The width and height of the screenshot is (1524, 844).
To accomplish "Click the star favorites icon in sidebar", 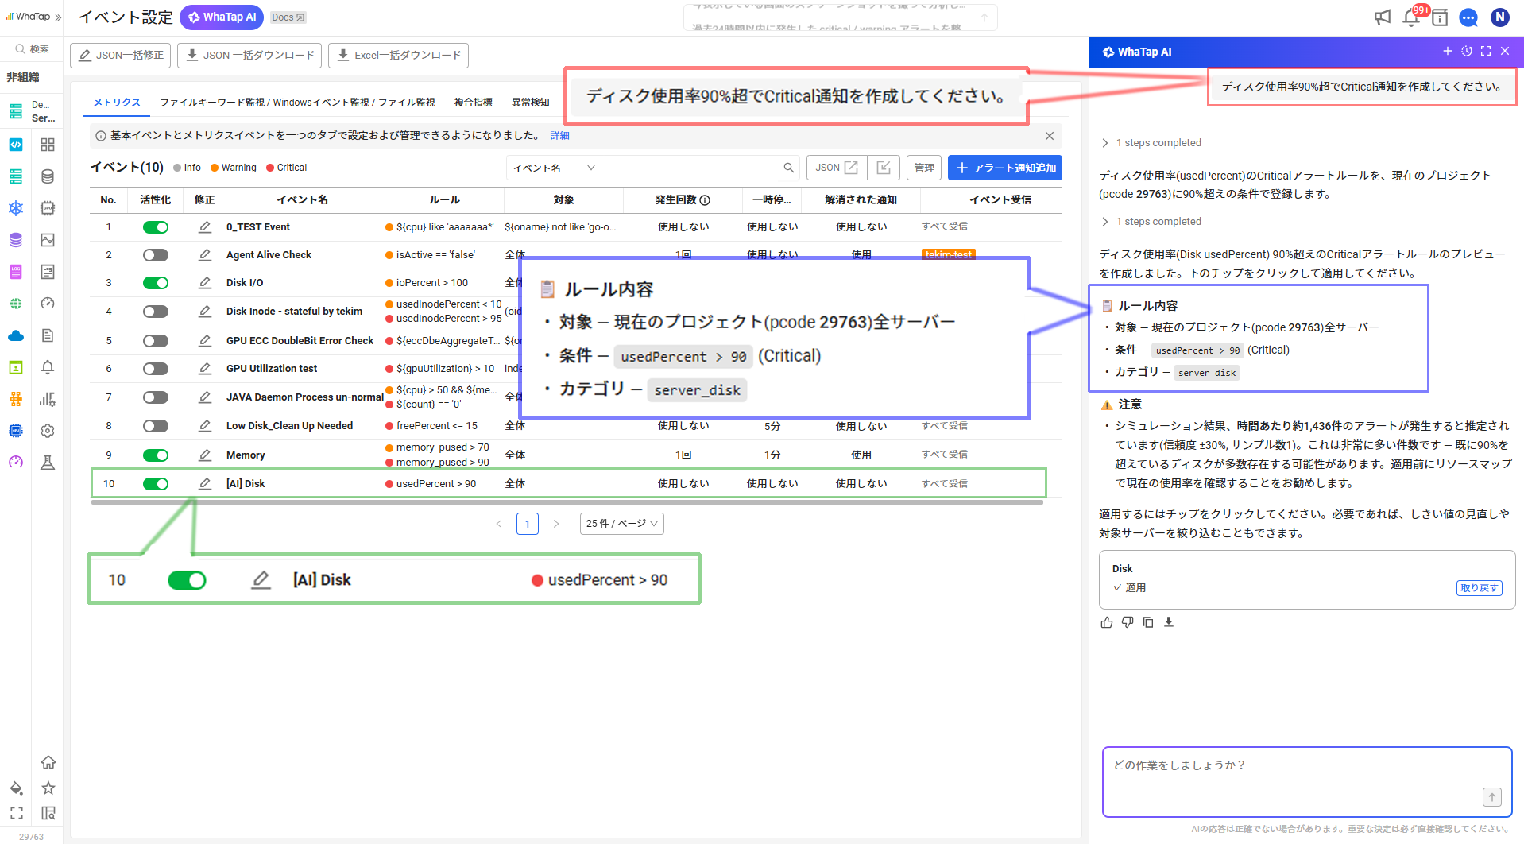I will point(48,788).
